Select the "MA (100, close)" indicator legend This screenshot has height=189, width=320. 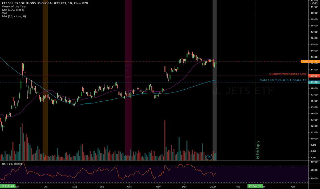click(x=13, y=10)
